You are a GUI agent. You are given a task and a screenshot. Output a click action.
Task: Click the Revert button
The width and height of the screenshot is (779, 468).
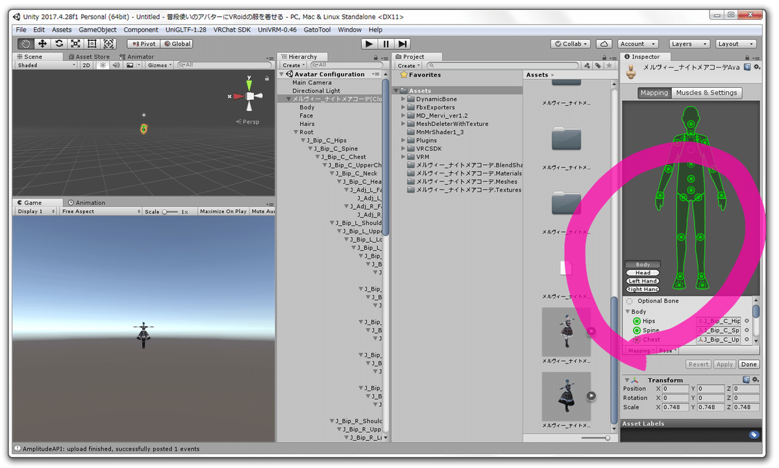[x=698, y=365]
